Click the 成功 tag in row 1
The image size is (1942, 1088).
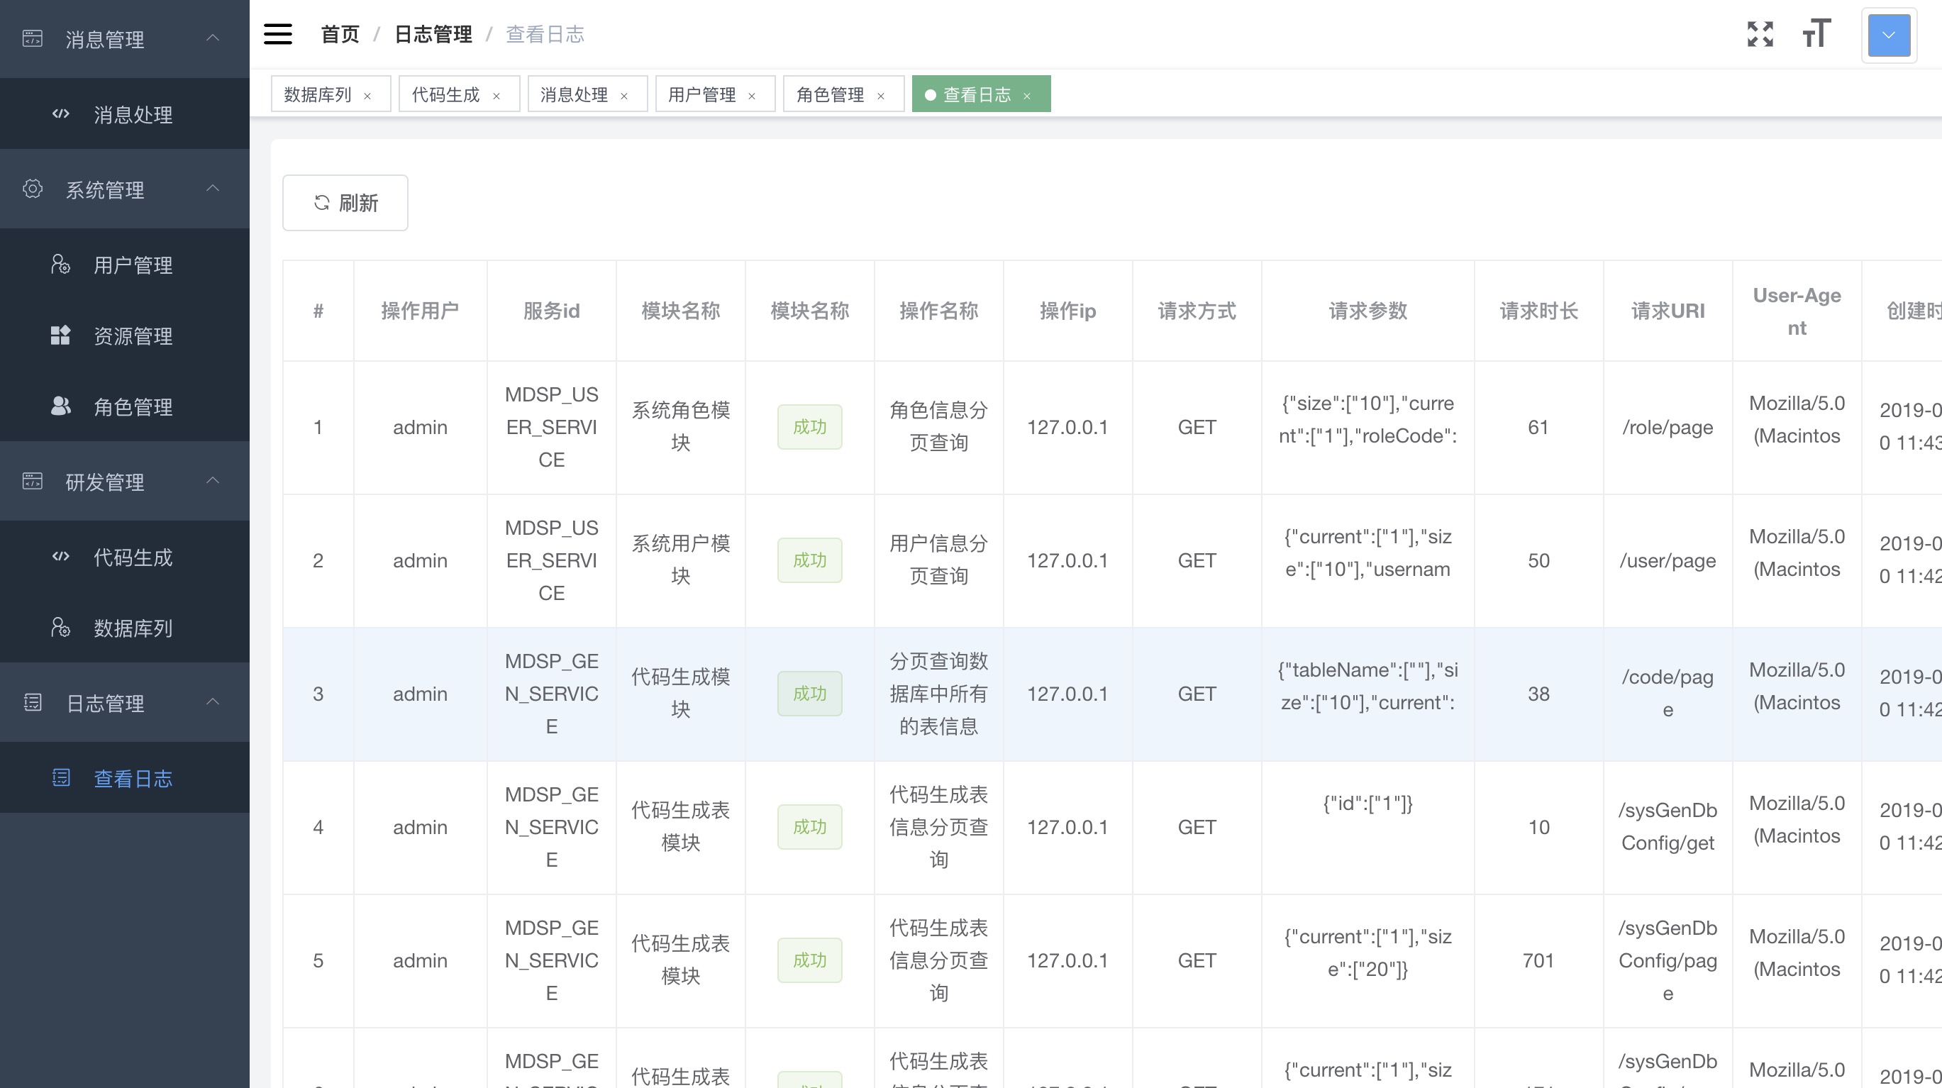[x=810, y=427]
